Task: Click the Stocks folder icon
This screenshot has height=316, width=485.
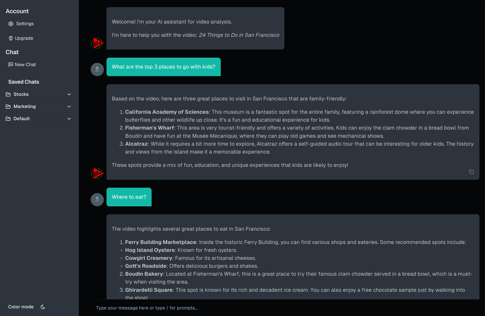Action: click(9, 94)
